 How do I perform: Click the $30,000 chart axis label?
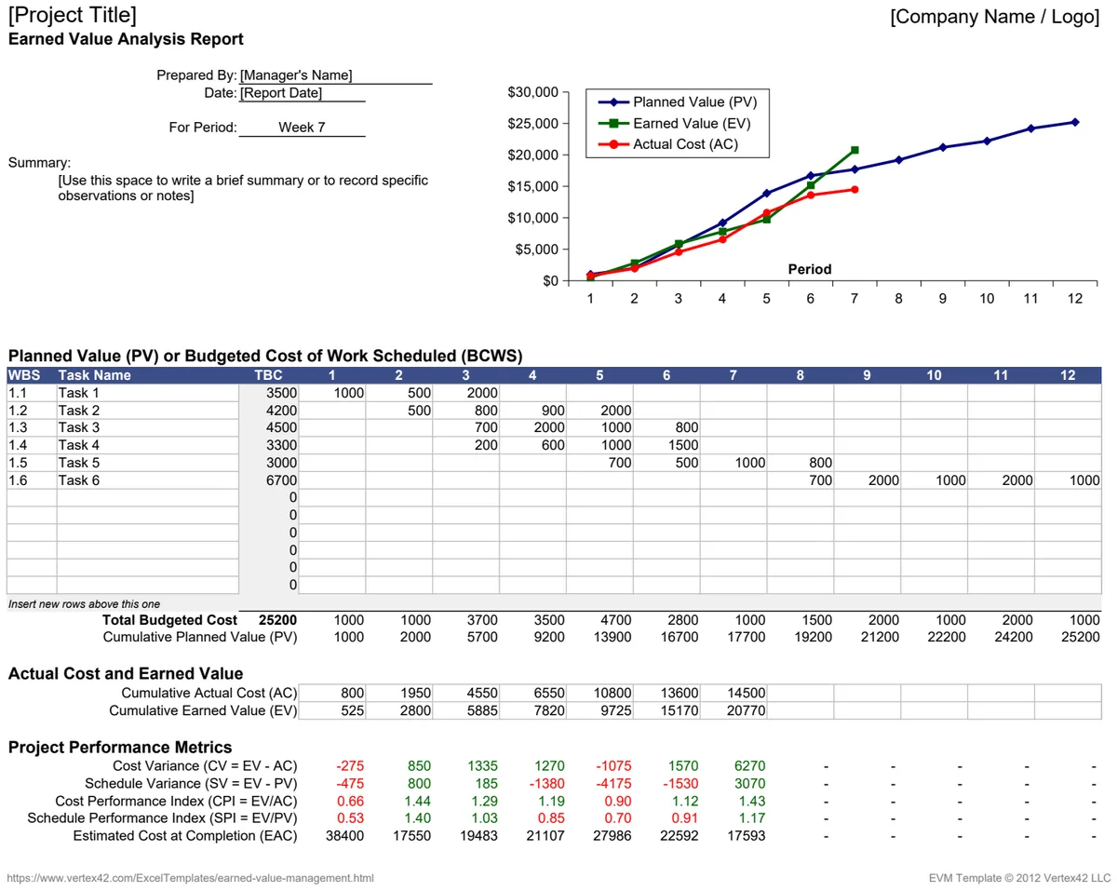tap(533, 92)
